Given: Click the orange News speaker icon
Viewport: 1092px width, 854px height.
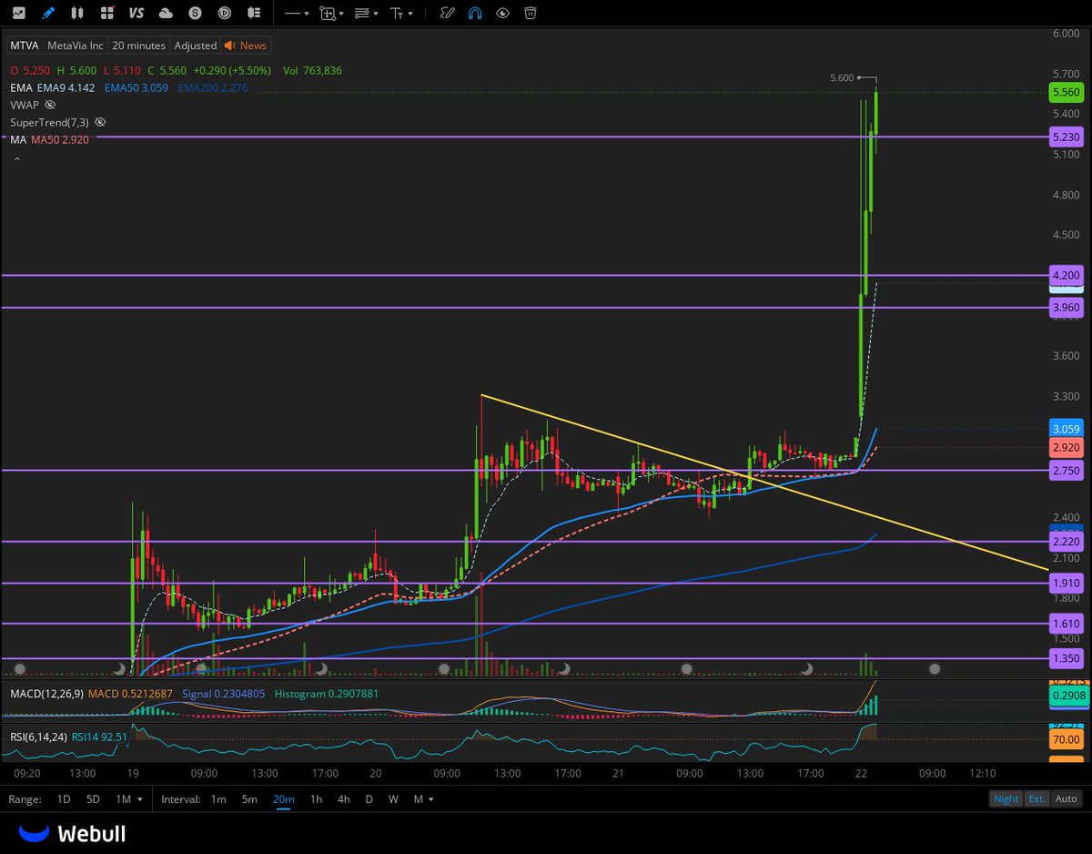Looking at the screenshot, I should (x=229, y=46).
